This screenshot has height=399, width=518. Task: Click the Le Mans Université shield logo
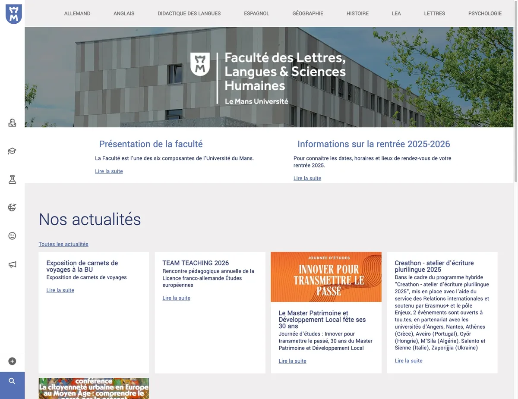pos(14,14)
